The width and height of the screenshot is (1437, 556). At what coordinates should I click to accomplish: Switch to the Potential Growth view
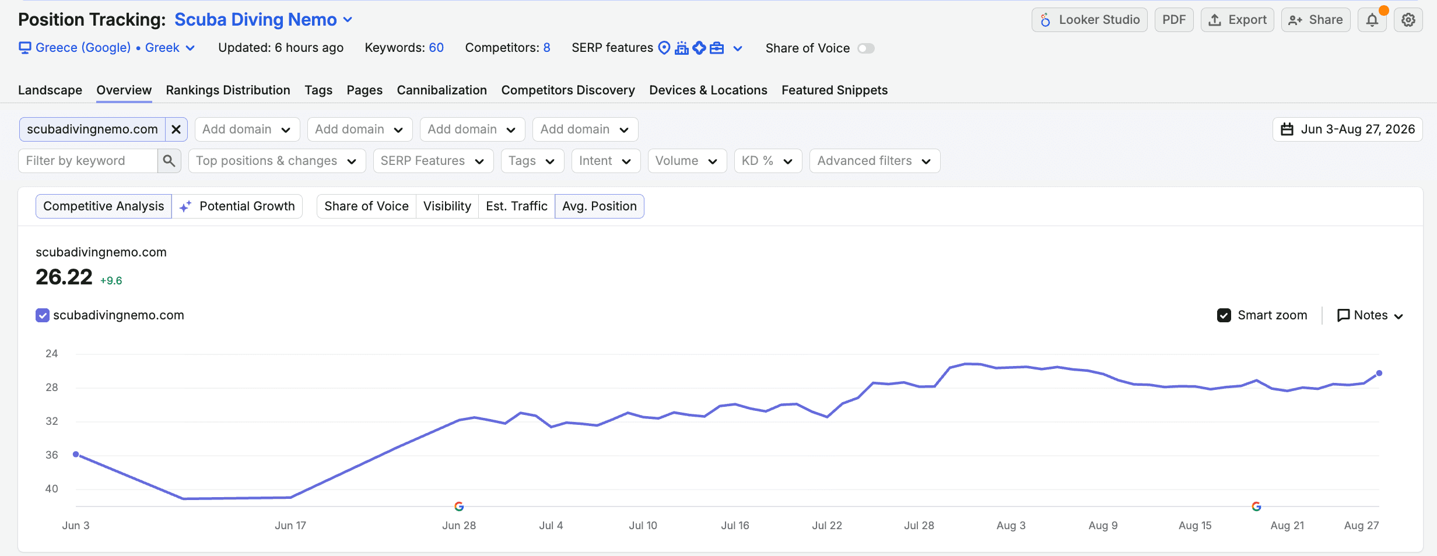[237, 206]
